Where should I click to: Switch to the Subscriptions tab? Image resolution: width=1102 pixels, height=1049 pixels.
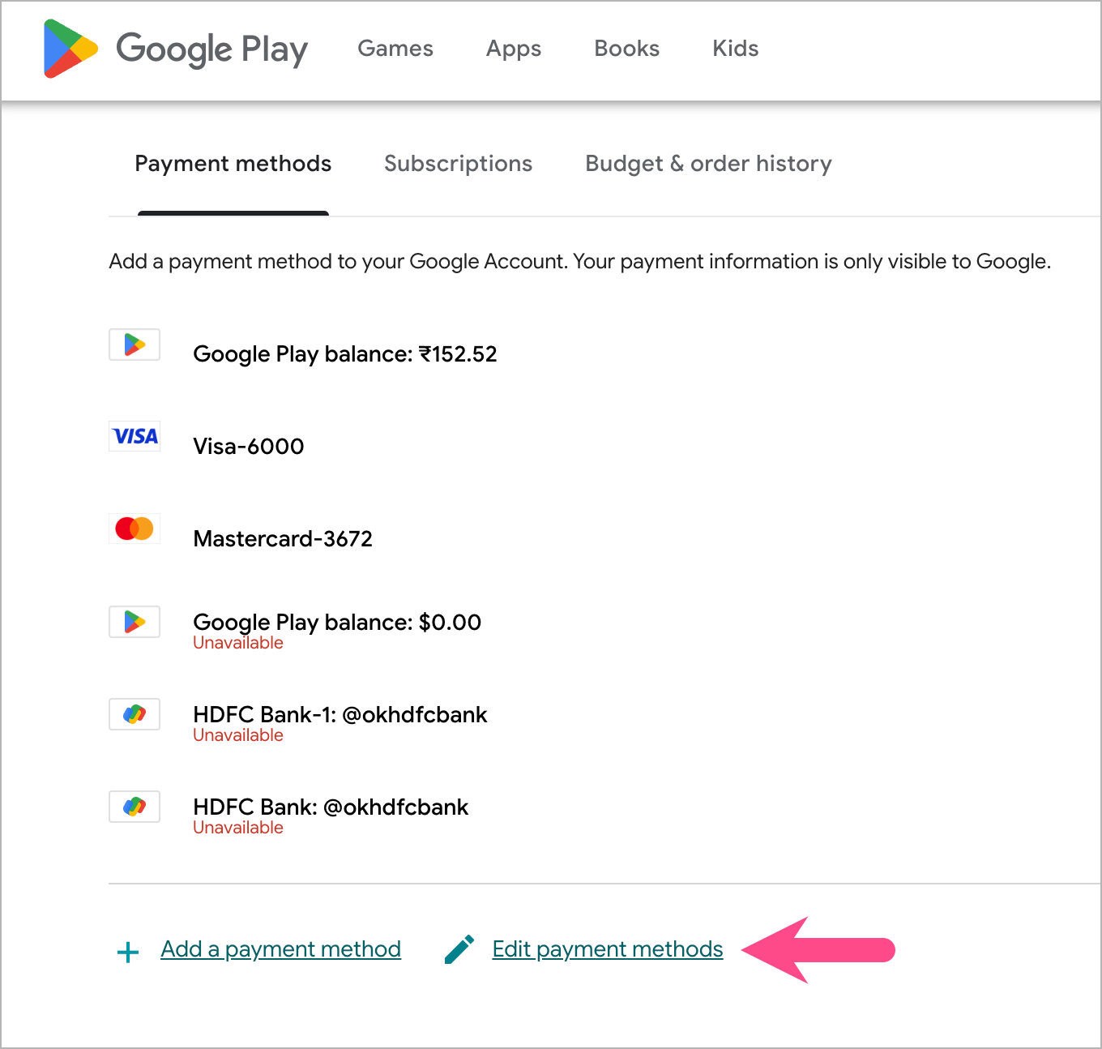coord(458,164)
